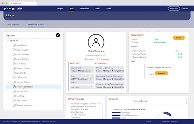Viewport: 194px width, 124px height.
Task: Select Kristin Williams in the org chart
Action: click(22, 54)
